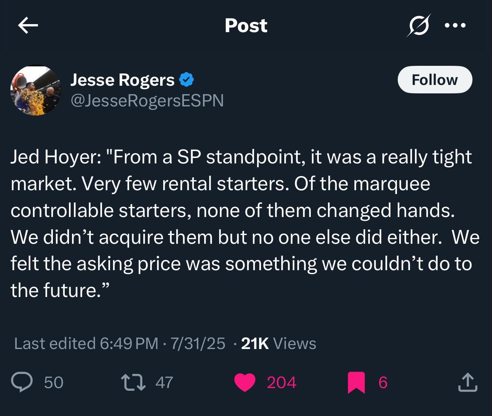Open Jesse Rogers' profile picture

(x=36, y=91)
